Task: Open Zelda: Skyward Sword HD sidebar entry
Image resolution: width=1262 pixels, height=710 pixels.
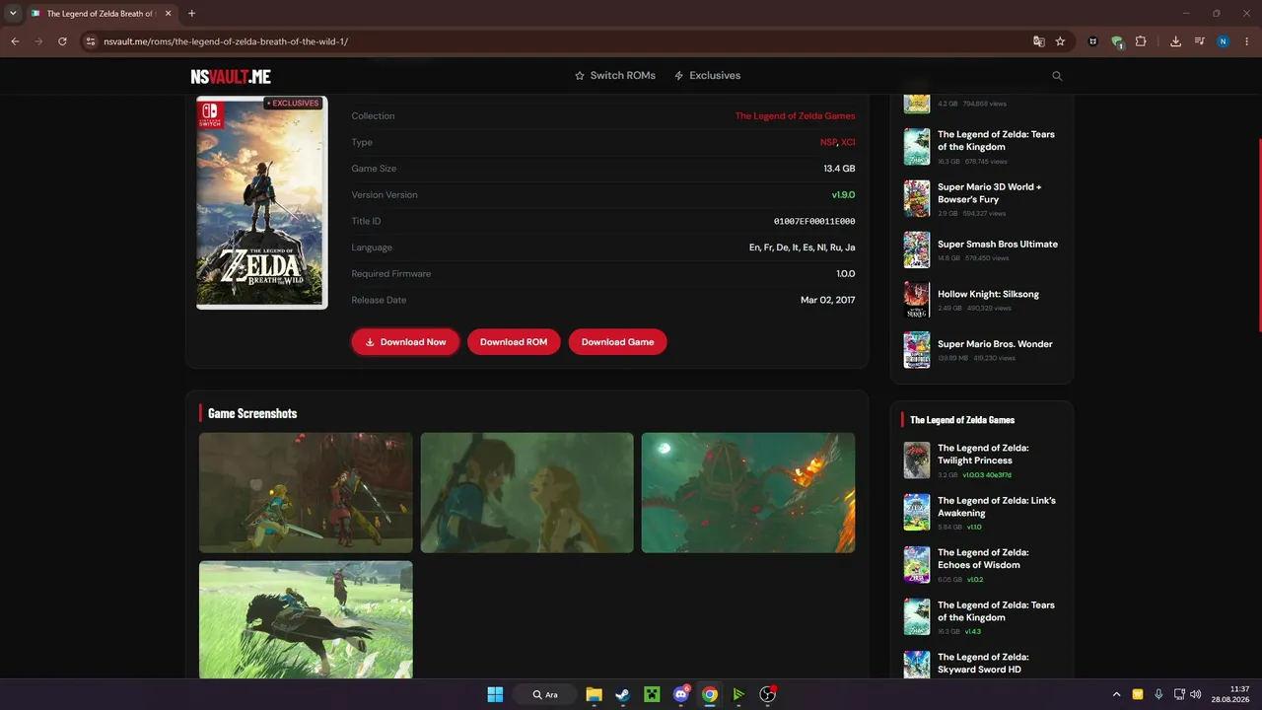Action: 981,664
